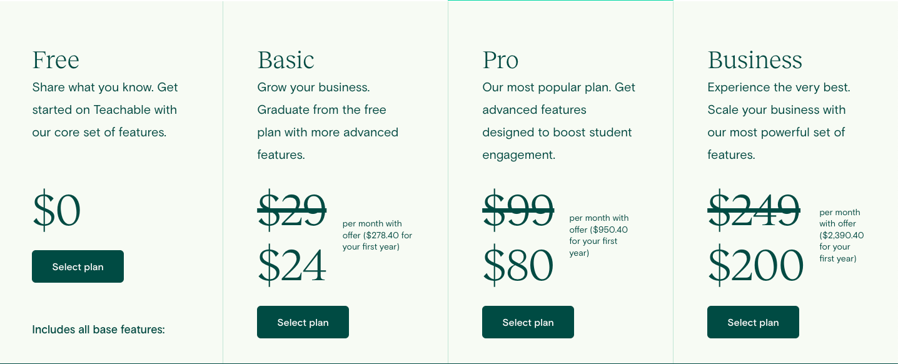This screenshot has height=364, width=898.
Task: Click the 'Includes all base features:' text
Action: coord(98,330)
